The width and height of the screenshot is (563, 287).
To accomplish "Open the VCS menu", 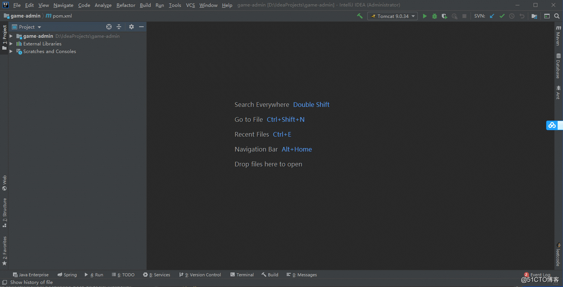I will pos(190,5).
